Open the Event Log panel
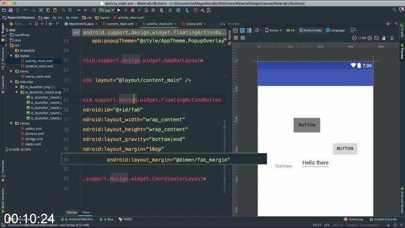 click(353, 219)
